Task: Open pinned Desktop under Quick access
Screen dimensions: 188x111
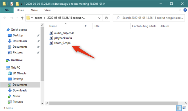Action: (x=18, y=35)
